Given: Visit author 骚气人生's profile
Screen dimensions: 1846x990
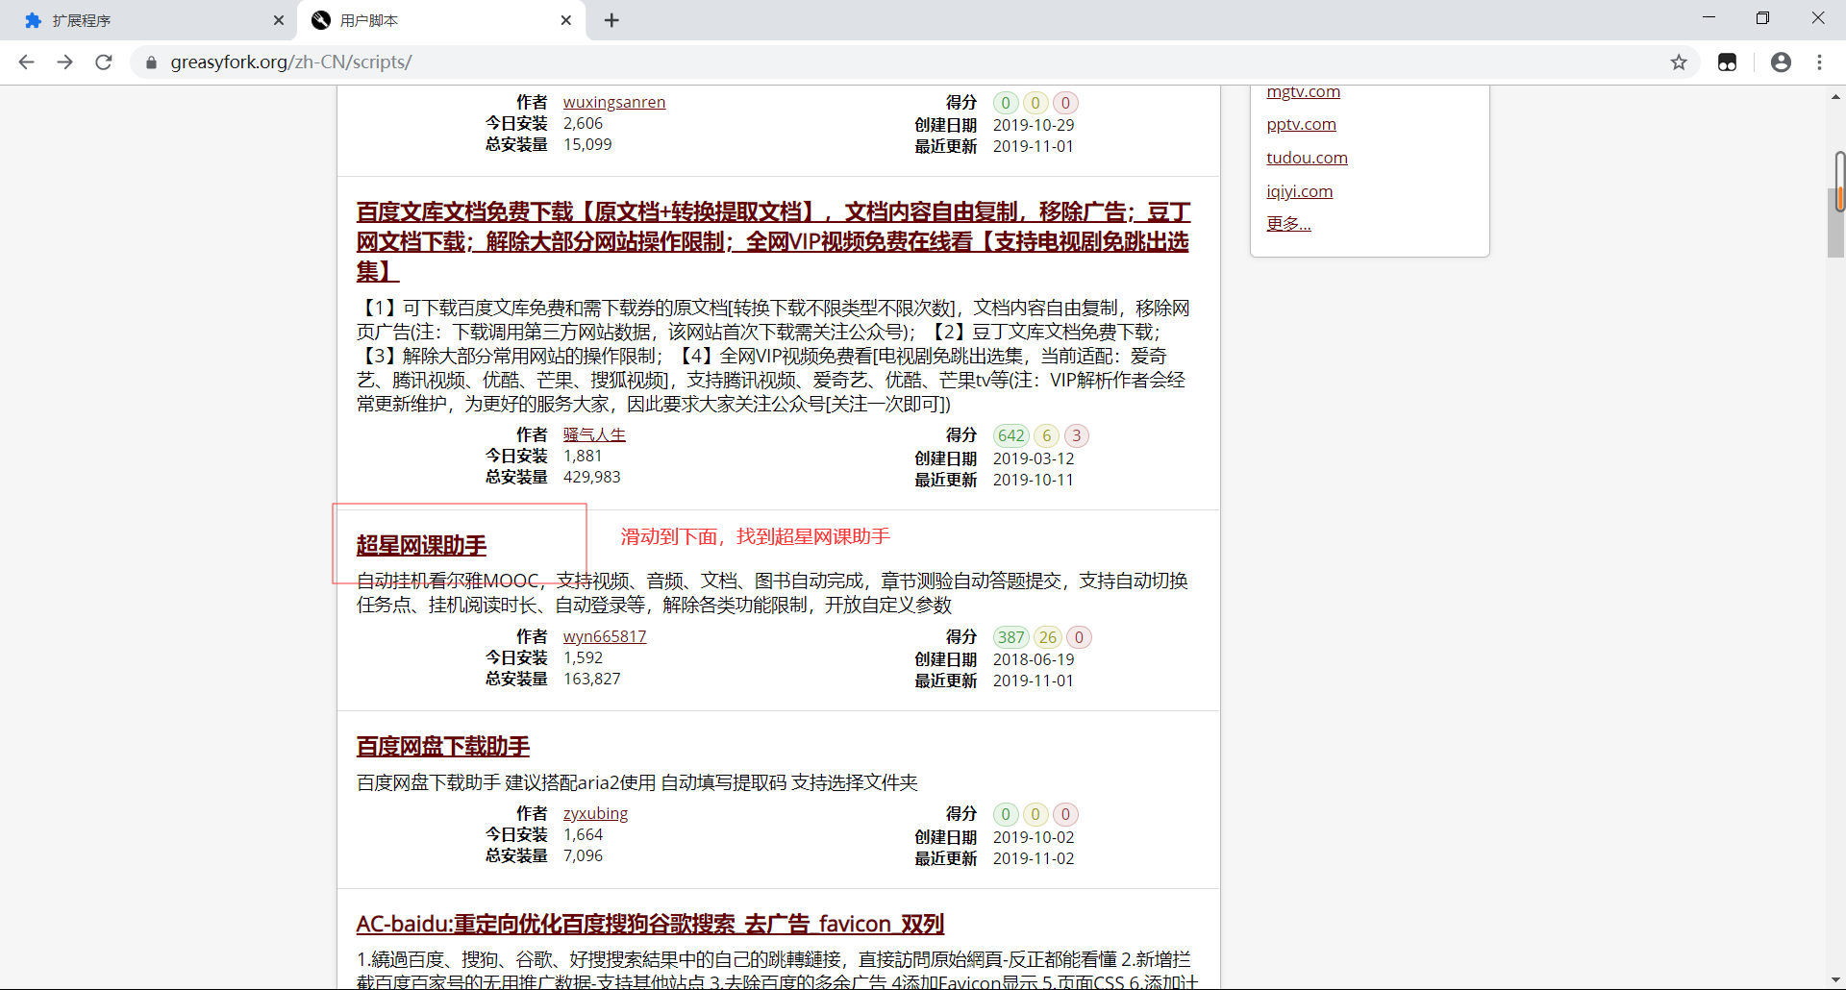Looking at the screenshot, I should (594, 434).
